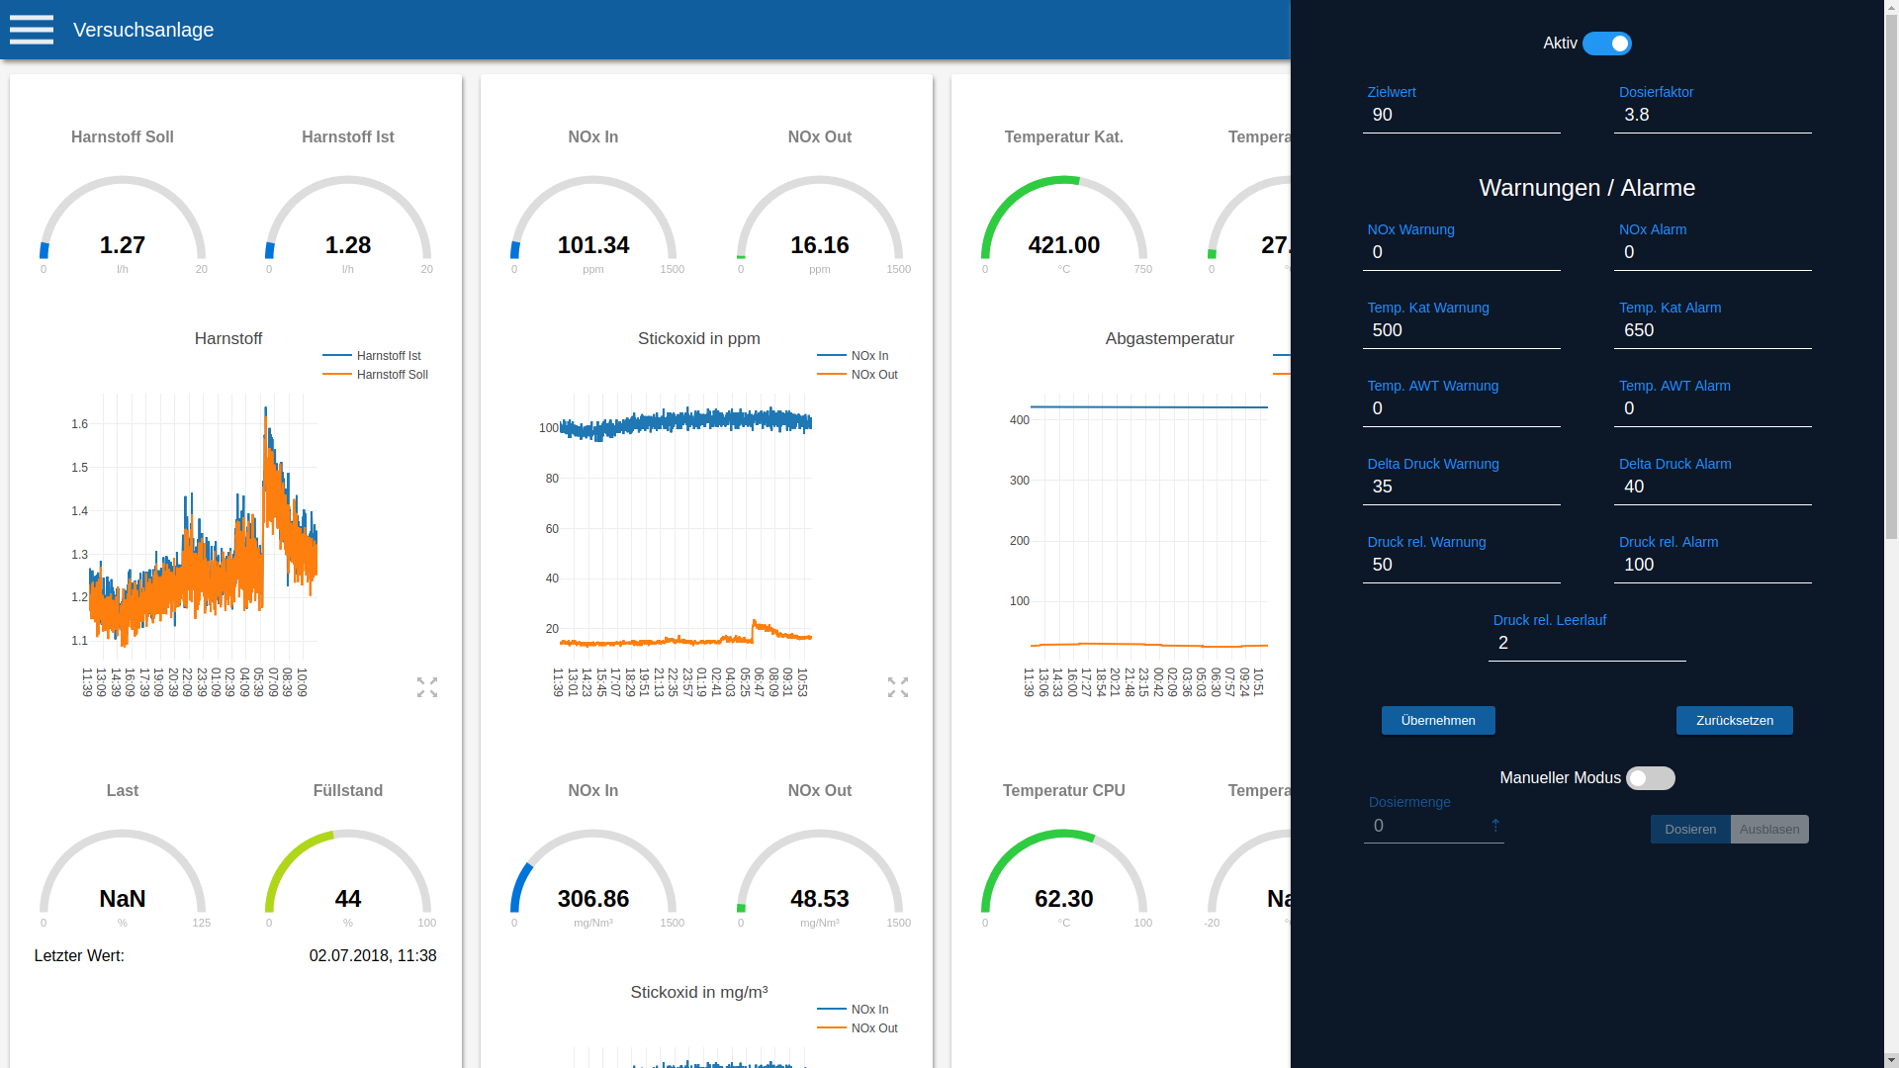Open the hamburger menu next to Versuchsanlage
The image size is (1899, 1068).
click(32, 30)
